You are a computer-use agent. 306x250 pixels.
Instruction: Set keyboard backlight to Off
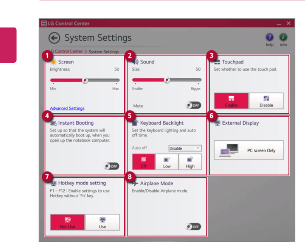click(143, 162)
